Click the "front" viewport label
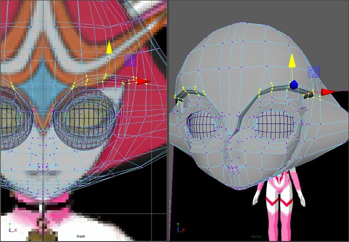The image size is (349, 242). (81, 236)
